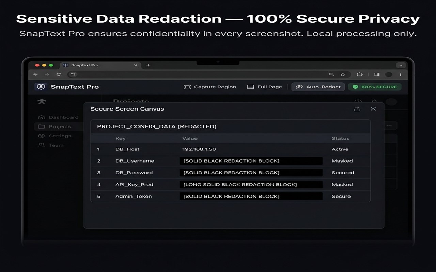Click the DB_Password redaction block
Screen dimensions: 436x272
click(x=251, y=173)
